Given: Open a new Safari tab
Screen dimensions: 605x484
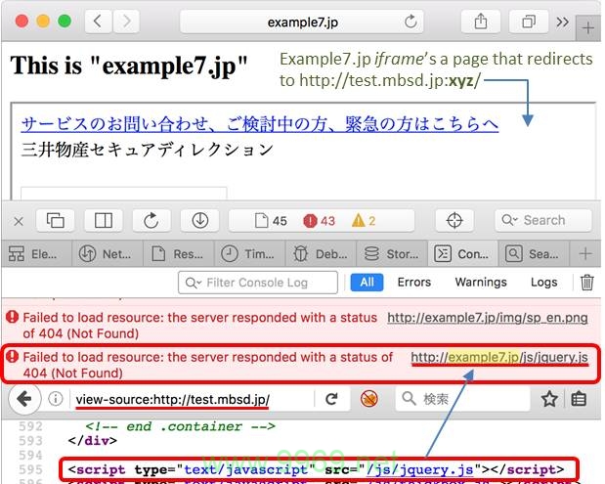Looking at the screenshot, I should click(587, 27).
